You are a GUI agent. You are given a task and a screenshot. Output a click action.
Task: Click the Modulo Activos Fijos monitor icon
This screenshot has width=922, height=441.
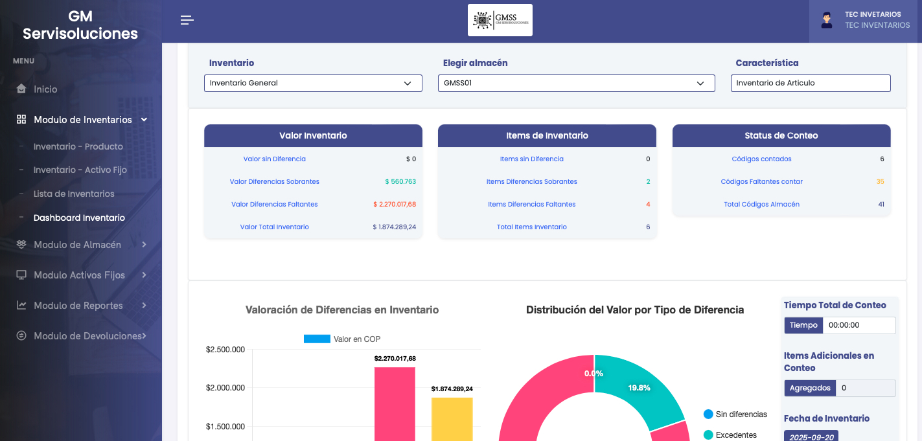[x=21, y=275]
